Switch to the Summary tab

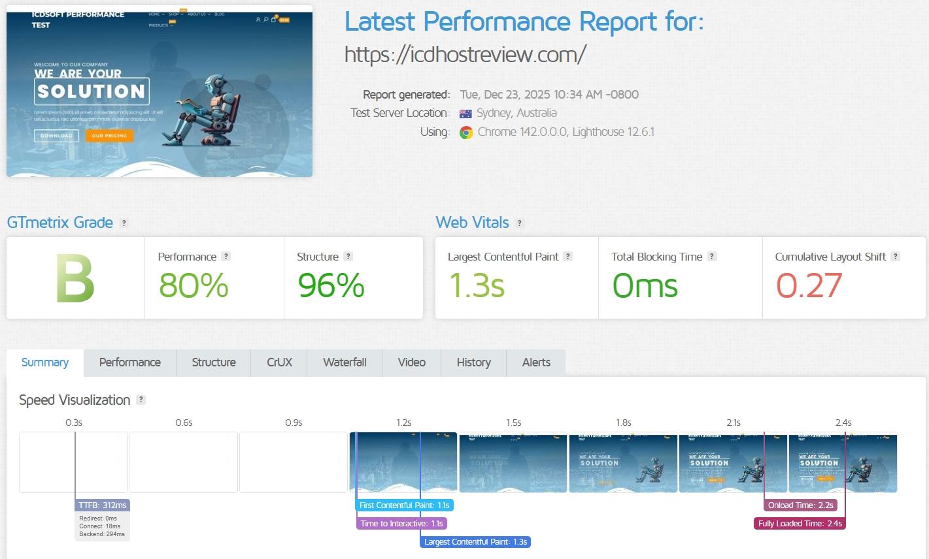[x=45, y=362]
